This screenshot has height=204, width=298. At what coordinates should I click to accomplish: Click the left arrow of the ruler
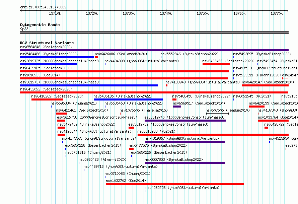[x=21, y=11]
